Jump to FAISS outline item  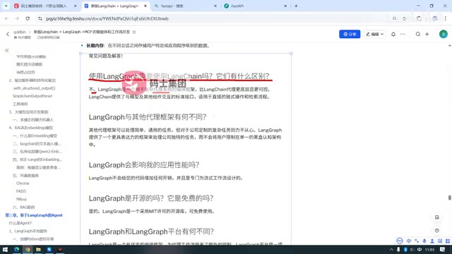(x=21, y=191)
